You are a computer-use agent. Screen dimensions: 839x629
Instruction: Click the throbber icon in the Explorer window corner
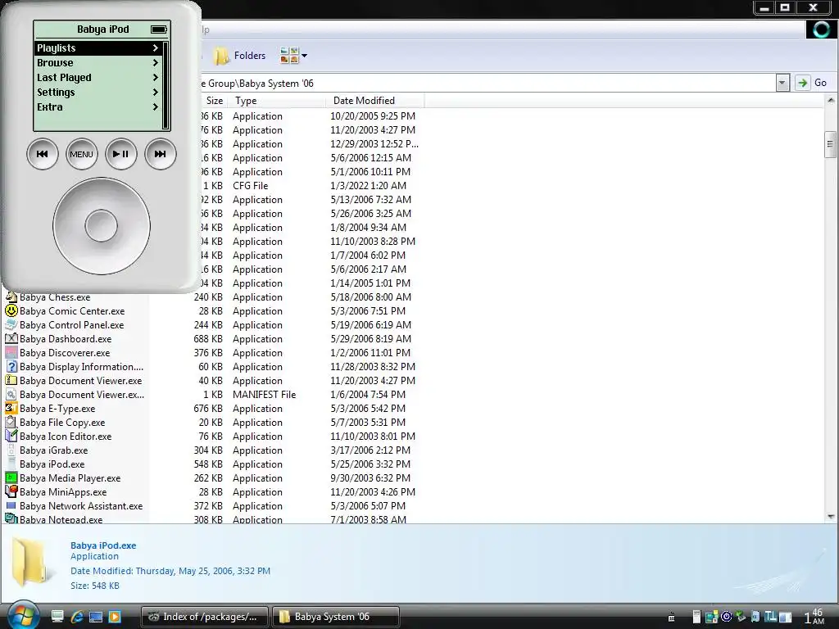click(x=821, y=29)
